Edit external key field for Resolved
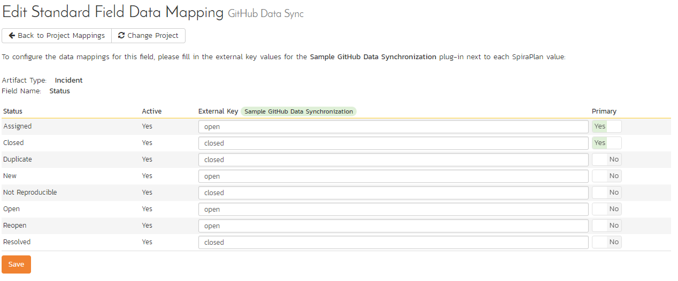Screen dimensions: 678x281 coord(394,242)
